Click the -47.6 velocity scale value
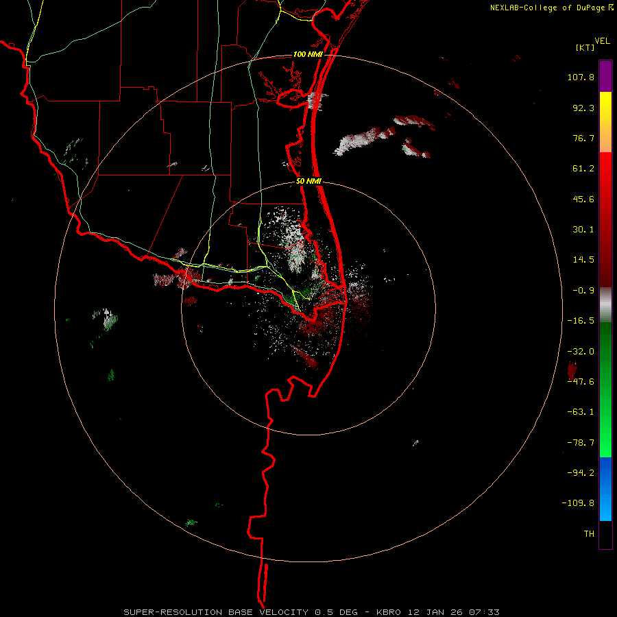This screenshot has width=617, height=617. [581, 382]
